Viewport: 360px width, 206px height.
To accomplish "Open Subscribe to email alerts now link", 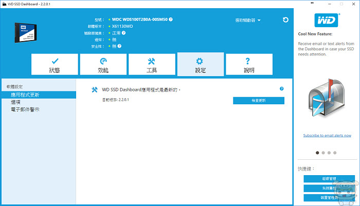I will click(x=327, y=135).
